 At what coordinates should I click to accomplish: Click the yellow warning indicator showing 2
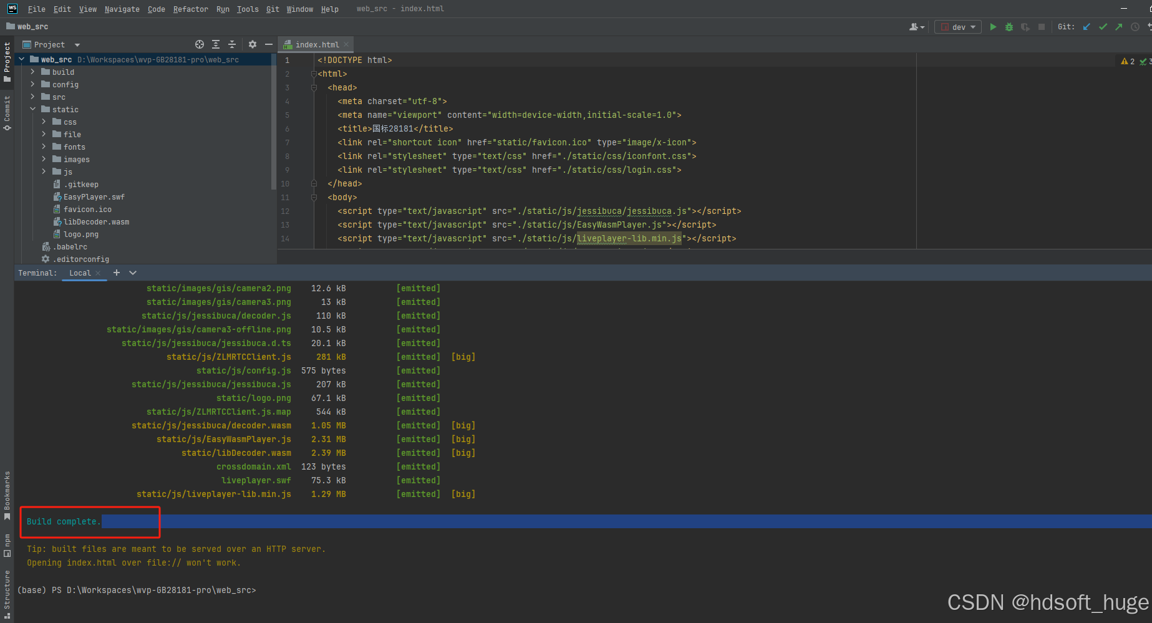click(x=1128, y=61)
